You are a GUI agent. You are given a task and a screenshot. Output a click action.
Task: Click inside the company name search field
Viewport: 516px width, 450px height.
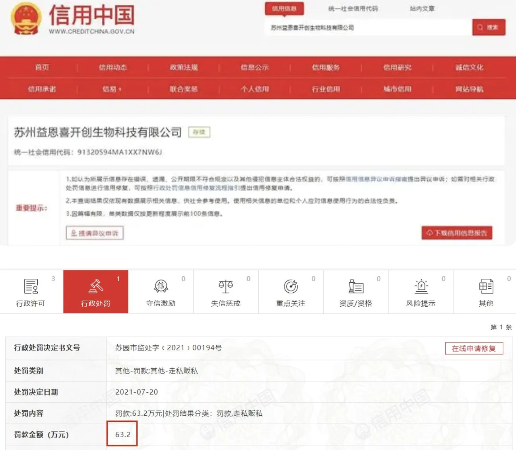coord(368,27)
